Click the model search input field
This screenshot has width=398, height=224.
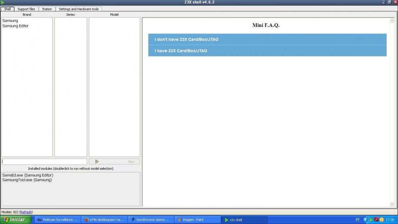(x=44, y=162)
